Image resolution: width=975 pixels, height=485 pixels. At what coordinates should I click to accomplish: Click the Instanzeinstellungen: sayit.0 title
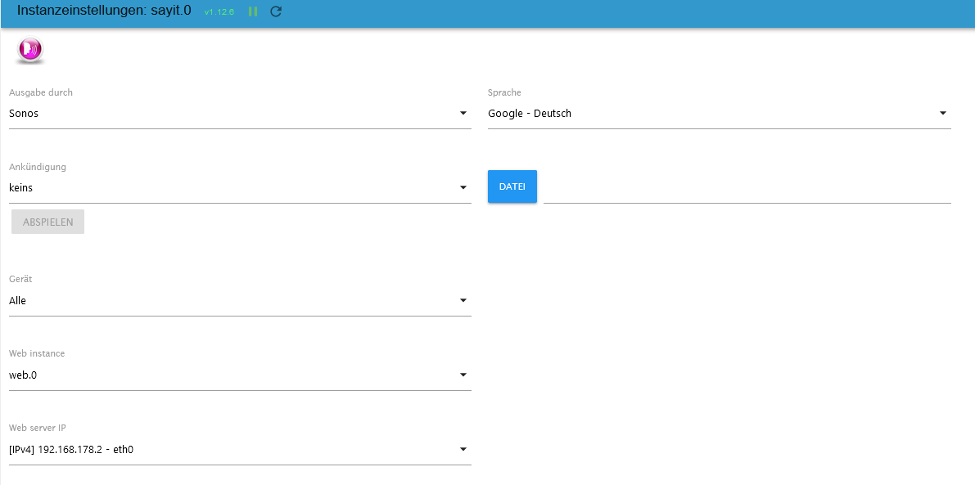click(104, 11)
